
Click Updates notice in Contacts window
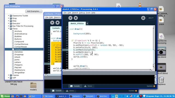pos(133,91)
